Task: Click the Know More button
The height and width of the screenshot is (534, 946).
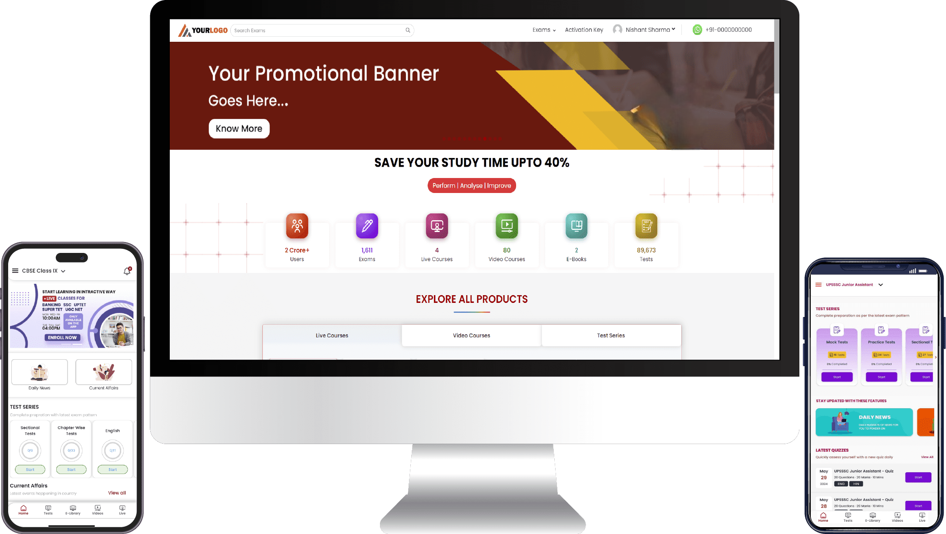Action: pos(238,128)
